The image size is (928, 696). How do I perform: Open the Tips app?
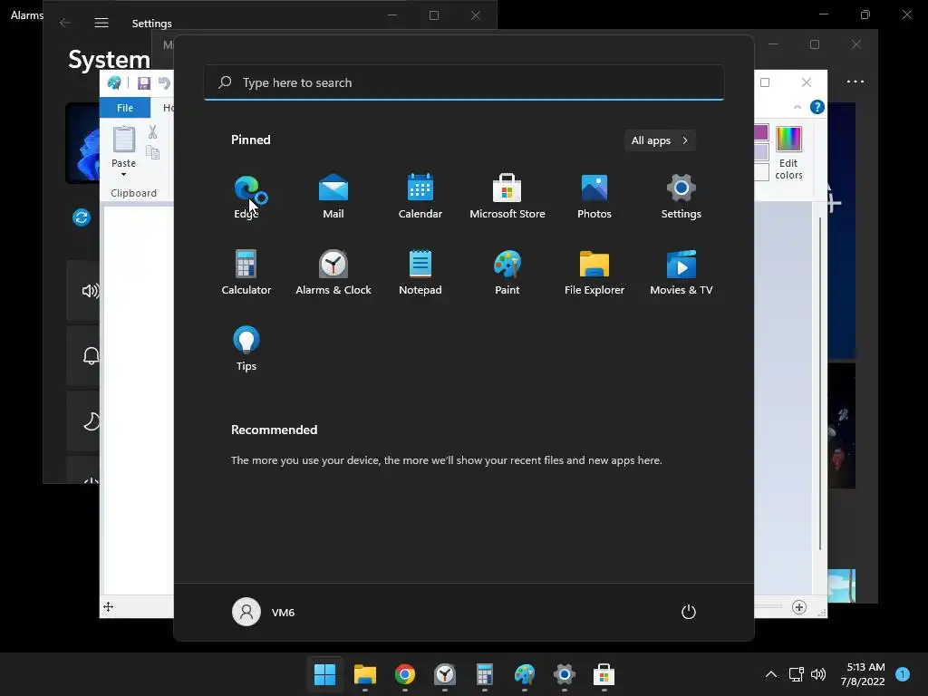click(x=246, y=349)
